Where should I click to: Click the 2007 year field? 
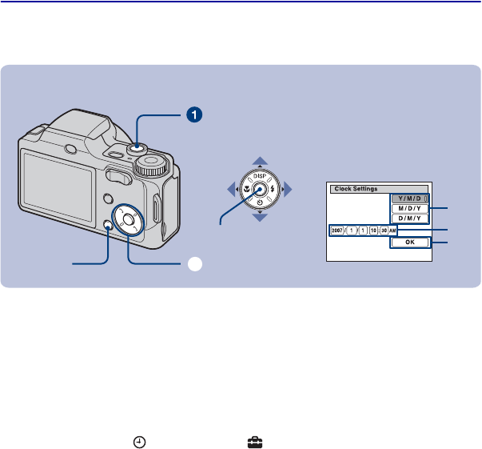(337, 231)
